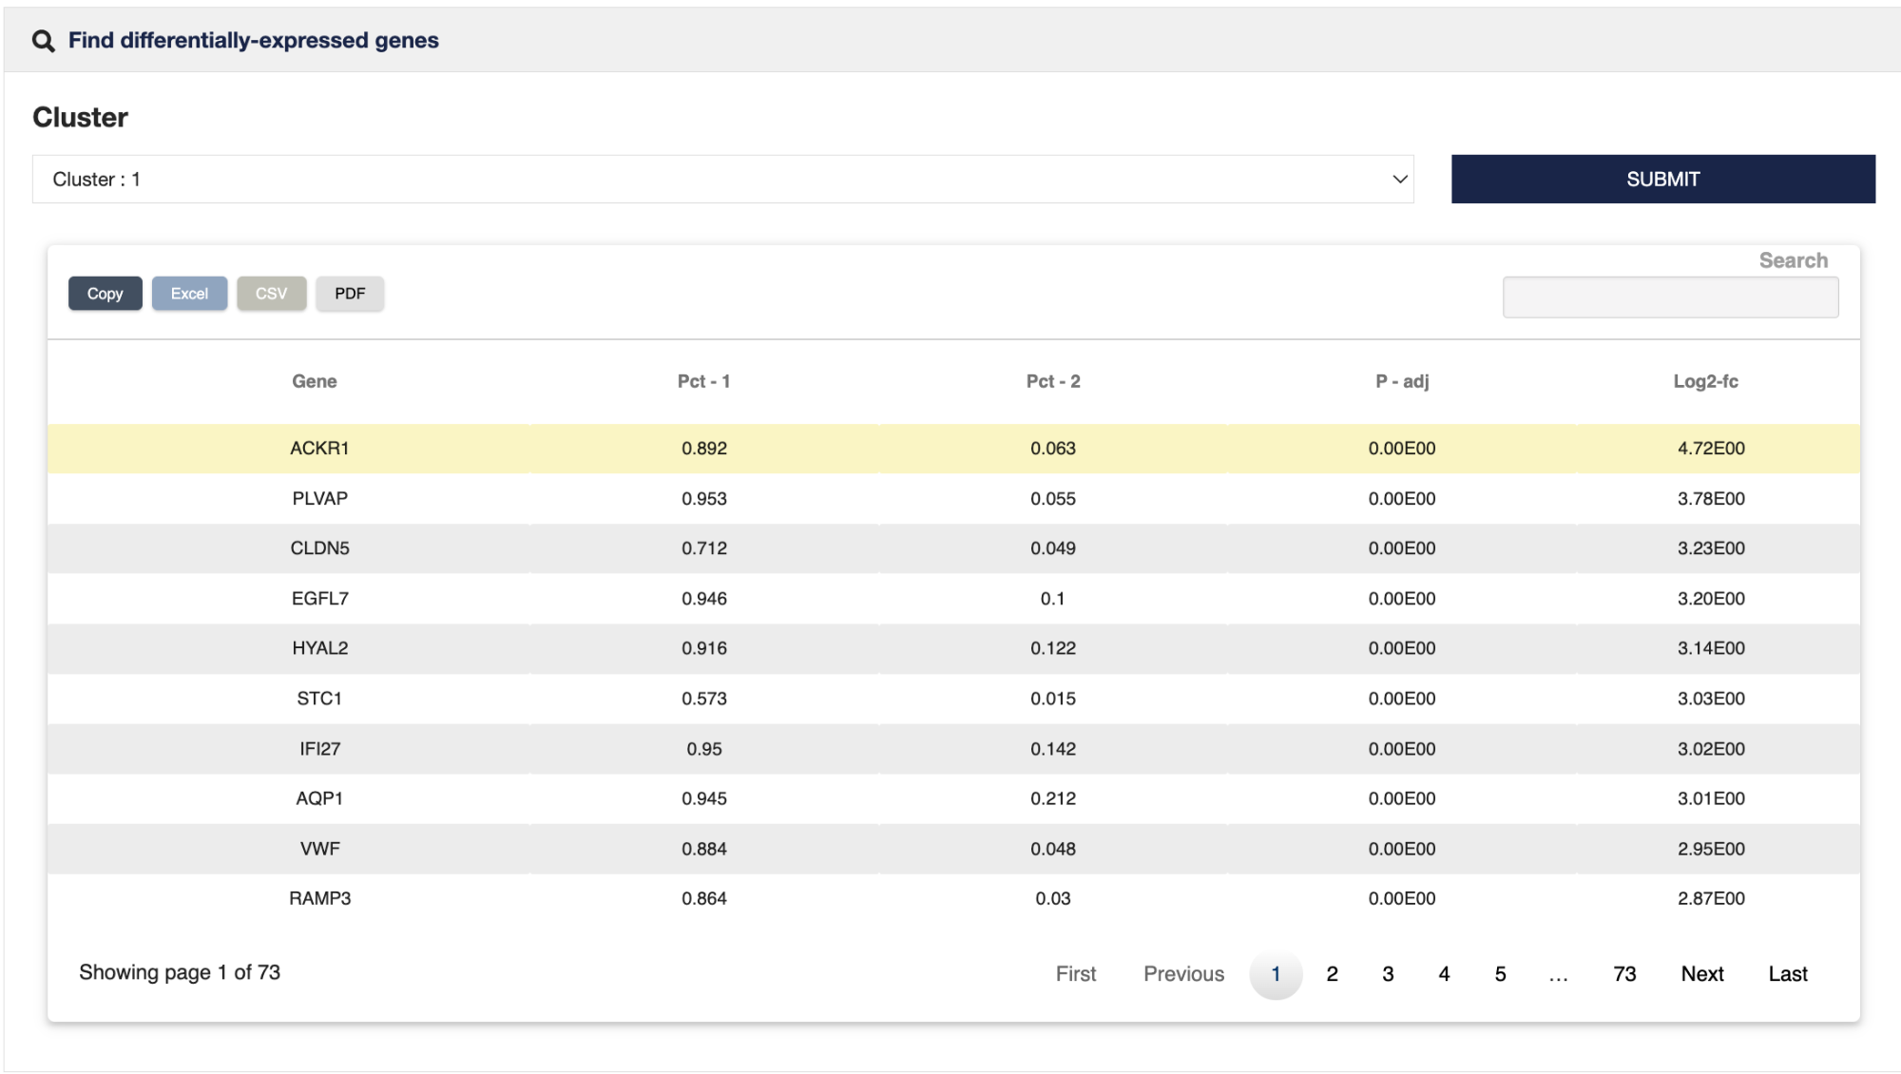Export table as CSV
Image resolution: width=1901 pixels, height=1074 pixels.
pyautogui.click(x=271, y=294)
